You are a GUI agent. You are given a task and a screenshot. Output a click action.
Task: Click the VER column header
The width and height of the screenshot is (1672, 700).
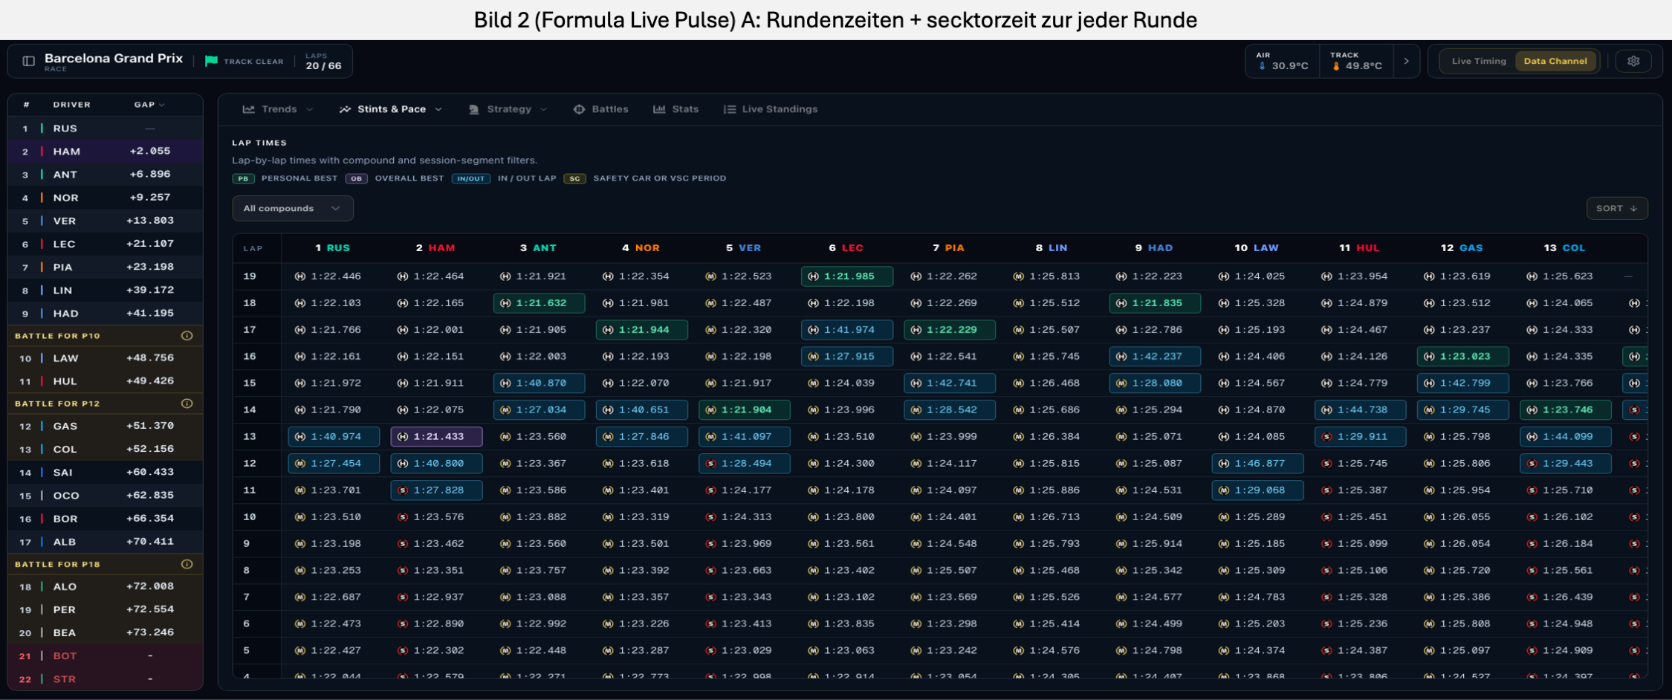(743, 247)
